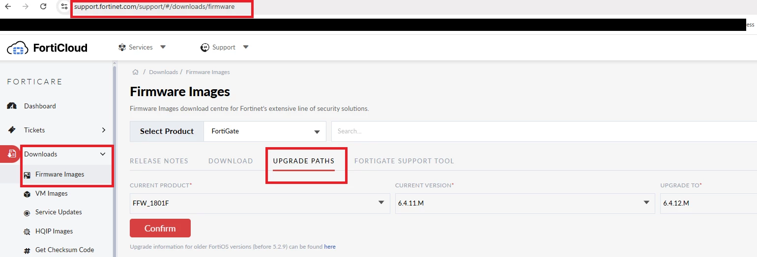The image size is (757, 257).
Task: Open Service Updates in sidebar
Action: [58, 212]
